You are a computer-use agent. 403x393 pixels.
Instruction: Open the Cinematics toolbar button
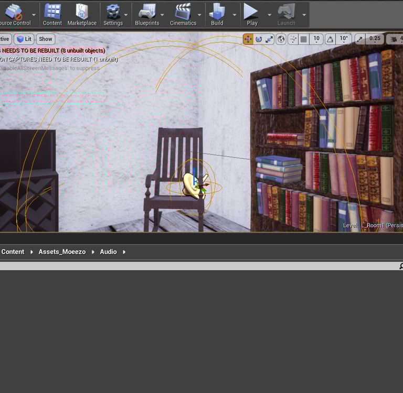pos(183,15)
